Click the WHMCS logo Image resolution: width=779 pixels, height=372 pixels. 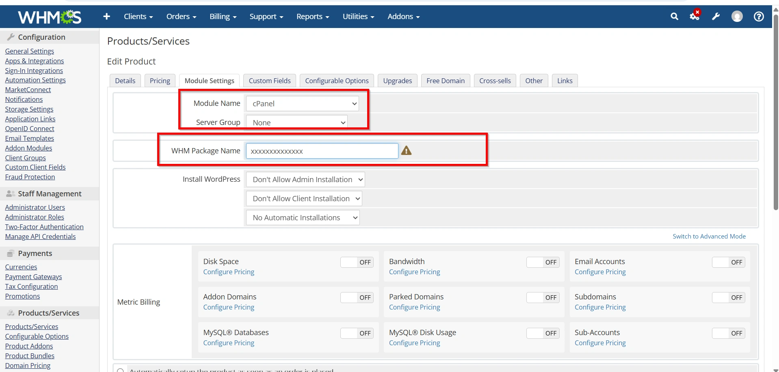point(50,17)
